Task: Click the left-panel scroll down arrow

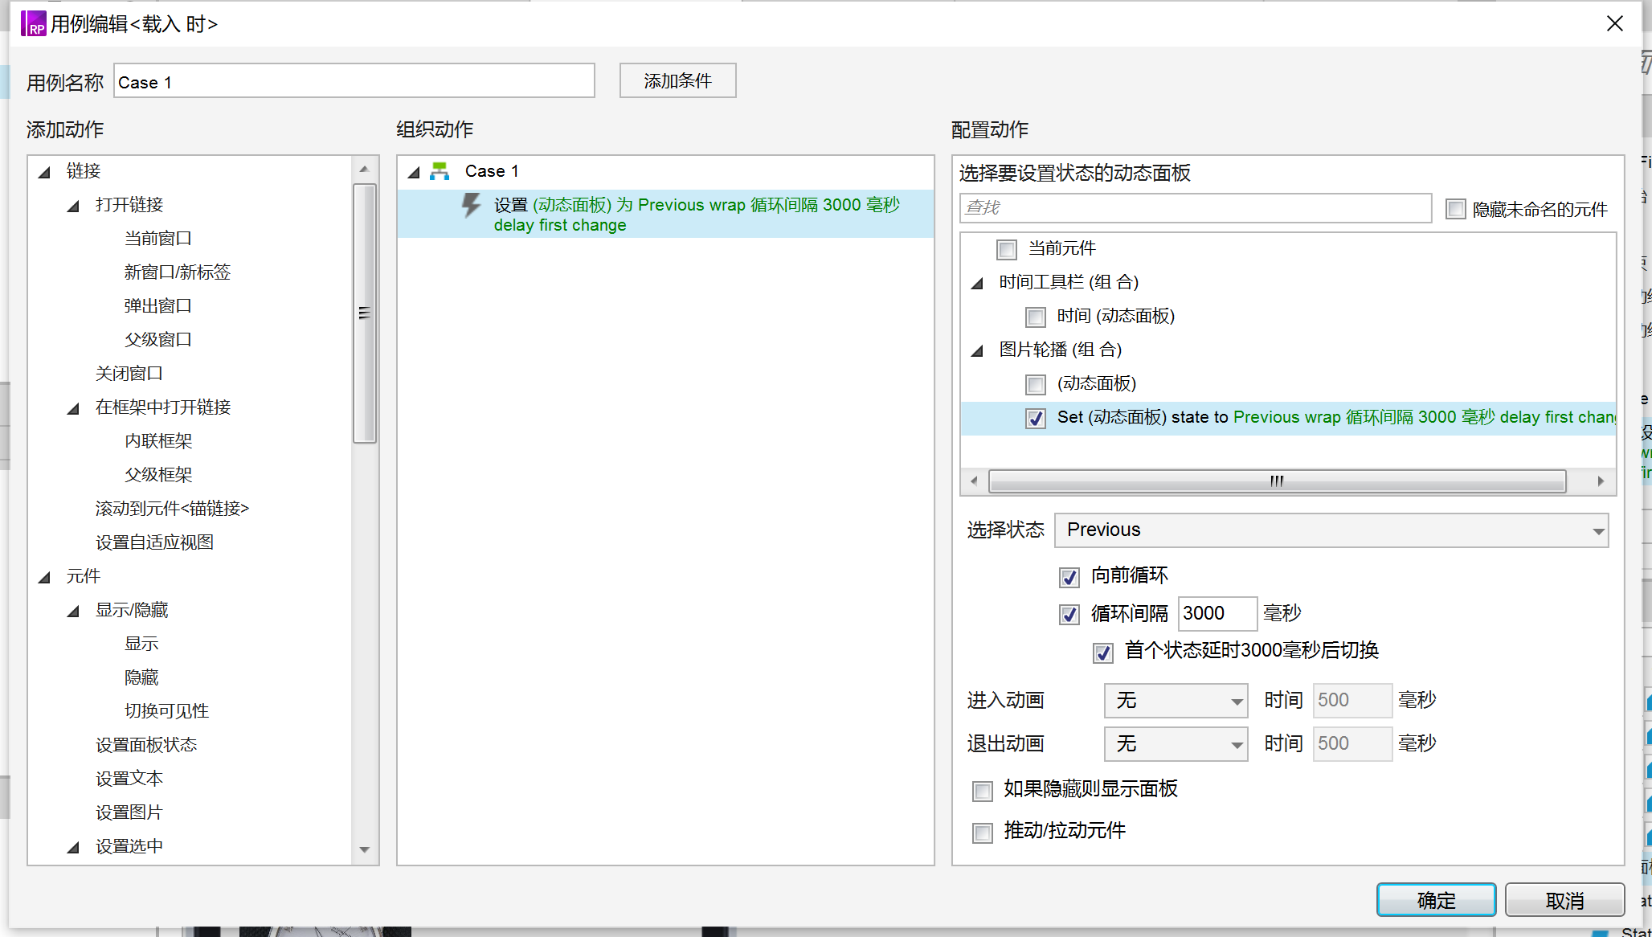Action: pos(364,849)
